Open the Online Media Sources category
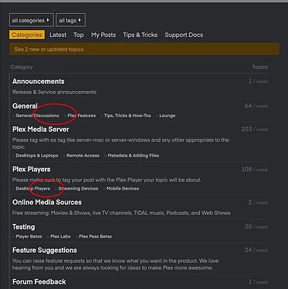 (47, 202)
